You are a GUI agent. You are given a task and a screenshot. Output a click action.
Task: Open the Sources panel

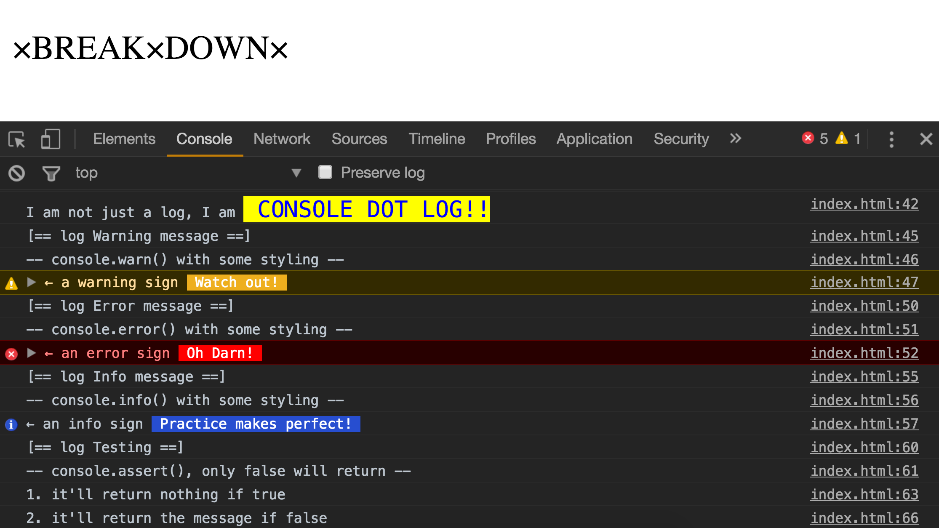(x=359, y=139)
